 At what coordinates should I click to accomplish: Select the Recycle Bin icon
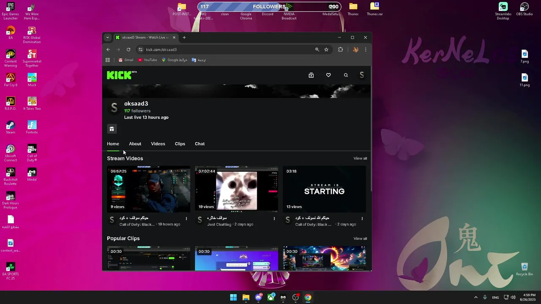click(x=525, y=269)
